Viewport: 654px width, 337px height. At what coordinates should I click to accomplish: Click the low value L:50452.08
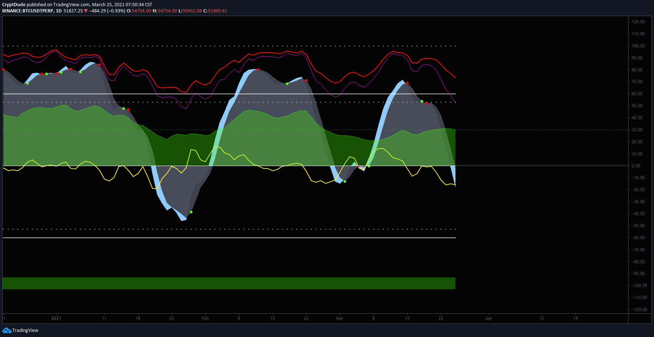click(190, 11)
